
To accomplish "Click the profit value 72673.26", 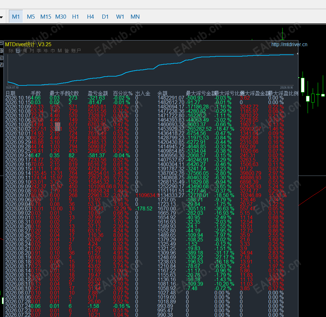I will [x=98, y=178].
